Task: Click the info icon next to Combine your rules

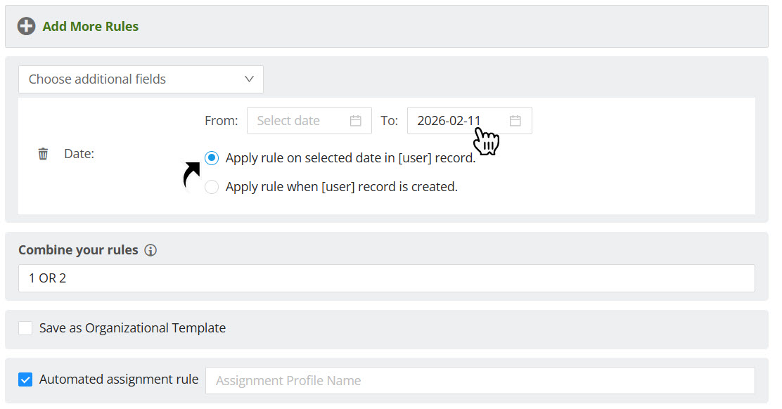Action: click(x=150, y=250)
